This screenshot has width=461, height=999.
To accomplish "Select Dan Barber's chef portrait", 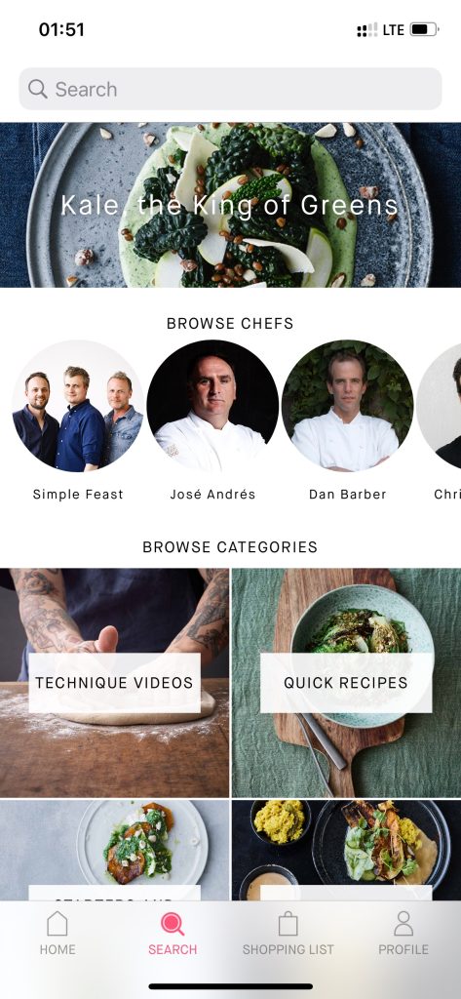I will 348,406.
